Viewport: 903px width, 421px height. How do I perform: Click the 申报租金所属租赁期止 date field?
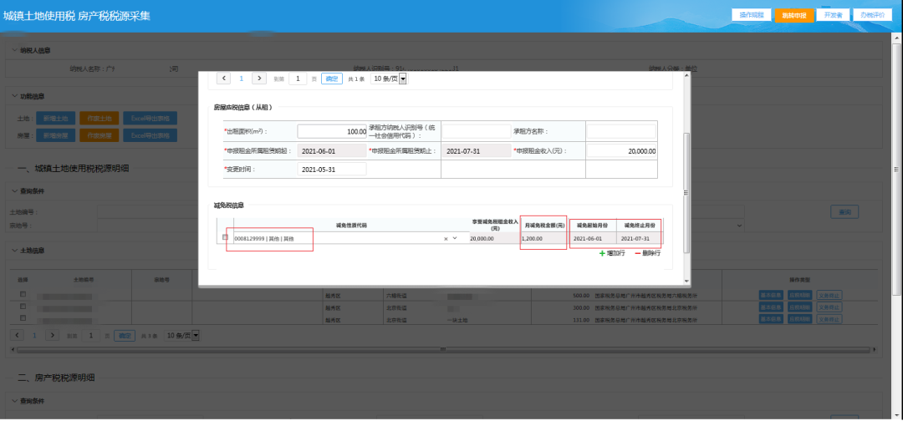pyautogui.click(x=477, y=150)
